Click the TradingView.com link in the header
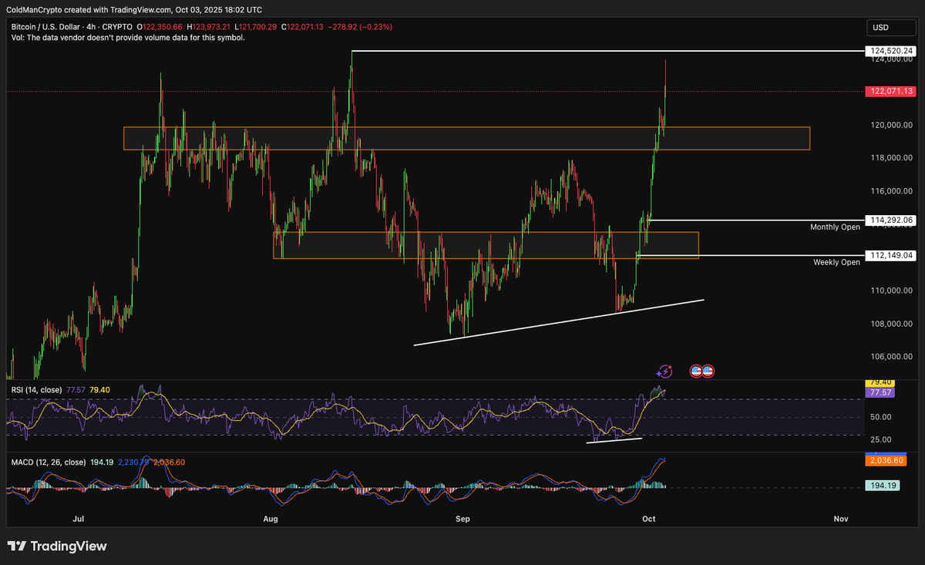 (142, 10)
